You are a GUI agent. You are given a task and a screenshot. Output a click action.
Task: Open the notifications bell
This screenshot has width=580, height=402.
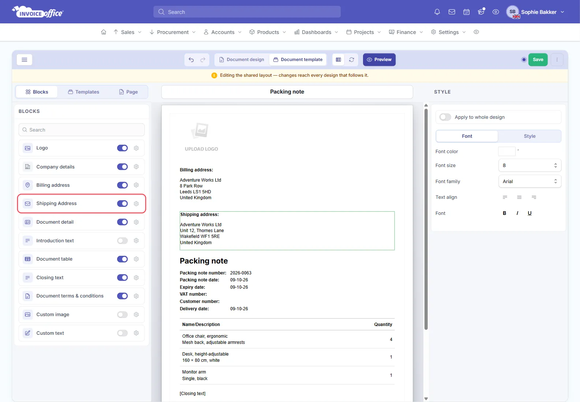coord(437,12)
